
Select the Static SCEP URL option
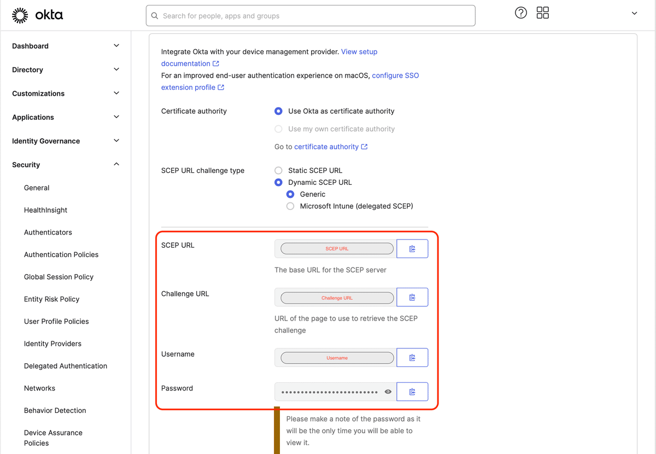(278, 170)
